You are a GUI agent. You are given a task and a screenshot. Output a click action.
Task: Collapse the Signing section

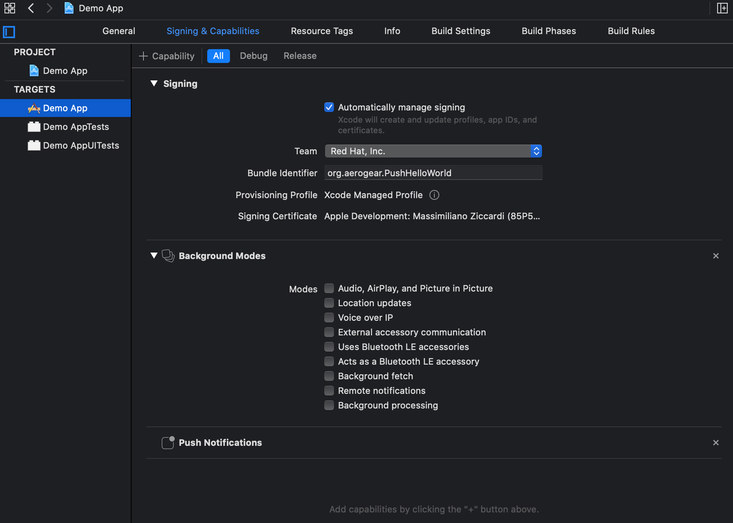click(154, 84)
